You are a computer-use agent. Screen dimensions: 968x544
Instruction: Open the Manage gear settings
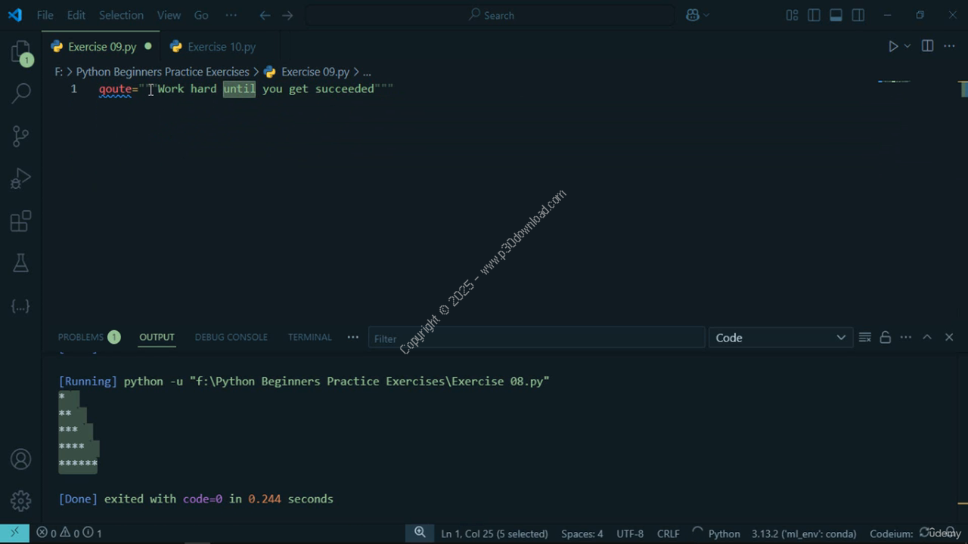(x=21, y=500)
